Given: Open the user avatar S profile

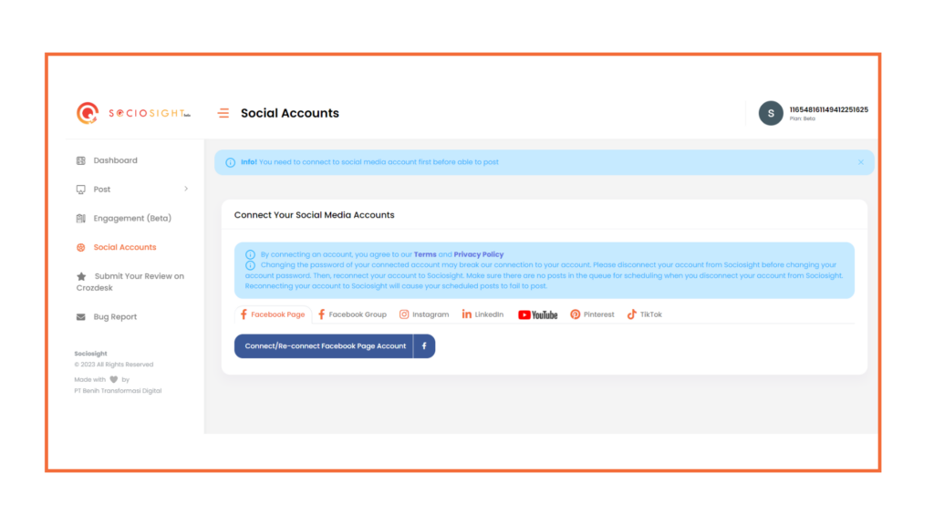Looking at the screenshot, I should pyautogui.click(x=770, y=113).
